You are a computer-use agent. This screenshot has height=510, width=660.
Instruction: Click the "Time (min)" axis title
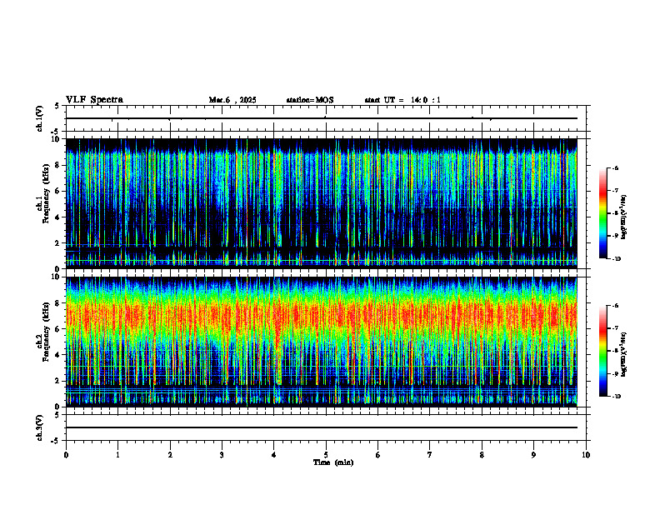[x=333, y=462]
